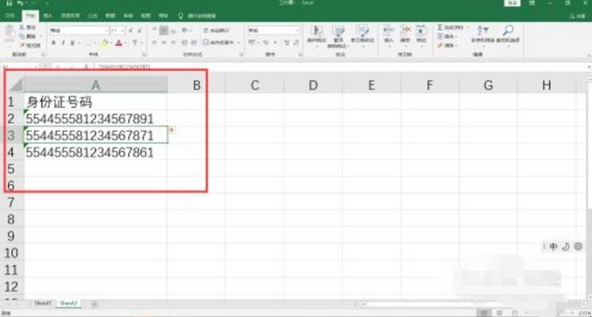Click the Cut scissors icon

point(22,27)
